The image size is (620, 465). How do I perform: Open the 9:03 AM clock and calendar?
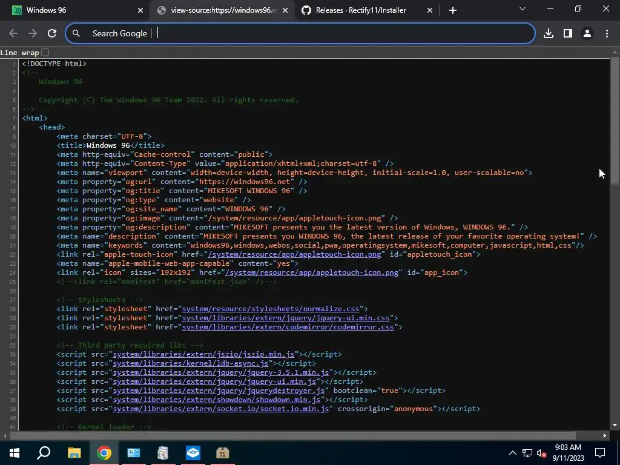[568, 453]
